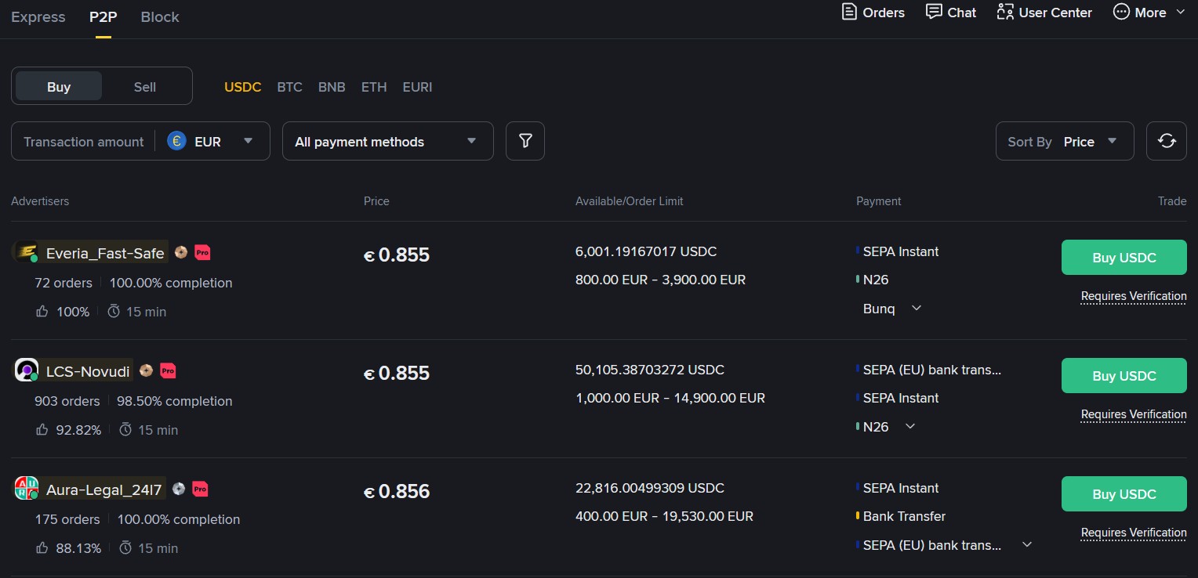
Task: Select the P2P tab
Action: click(x=103, y=16)
